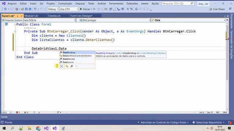Close the Form1.vb tab
This screenshot has height=131, width=234.
click(x=22, y=16)
